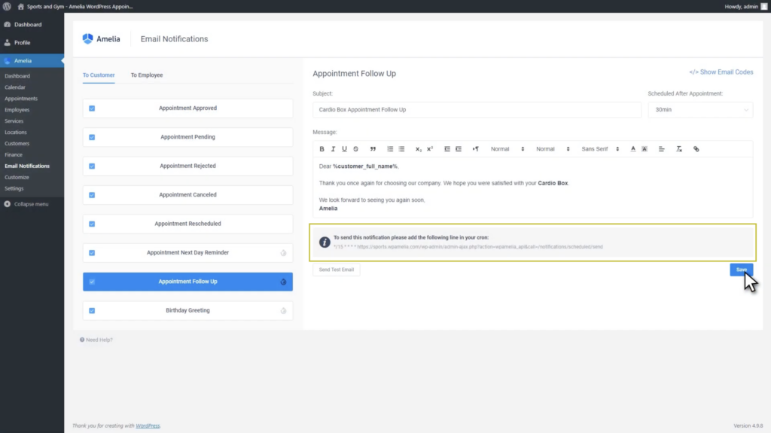Open Appointments in the Amelia sidebar
The width and height of the screenshot is (771, 433).
(x=21, y=99)
